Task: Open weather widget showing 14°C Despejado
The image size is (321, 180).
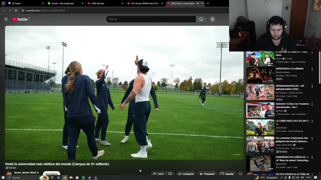Action: point(266,177)
